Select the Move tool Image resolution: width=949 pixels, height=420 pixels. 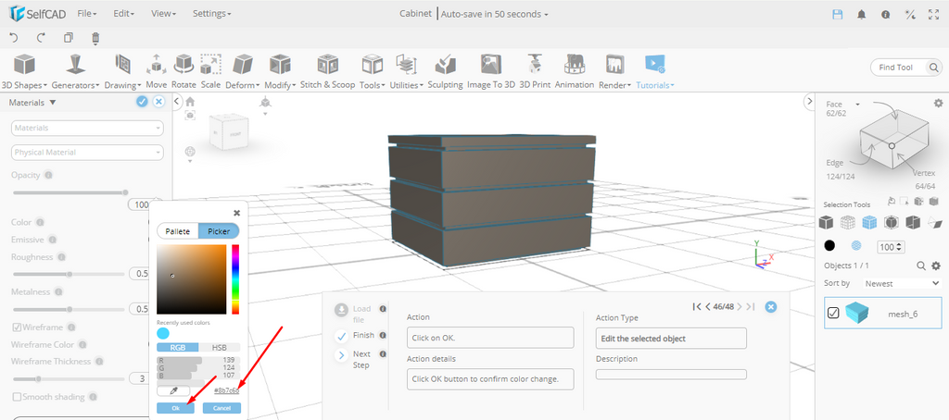click(157, 70)
